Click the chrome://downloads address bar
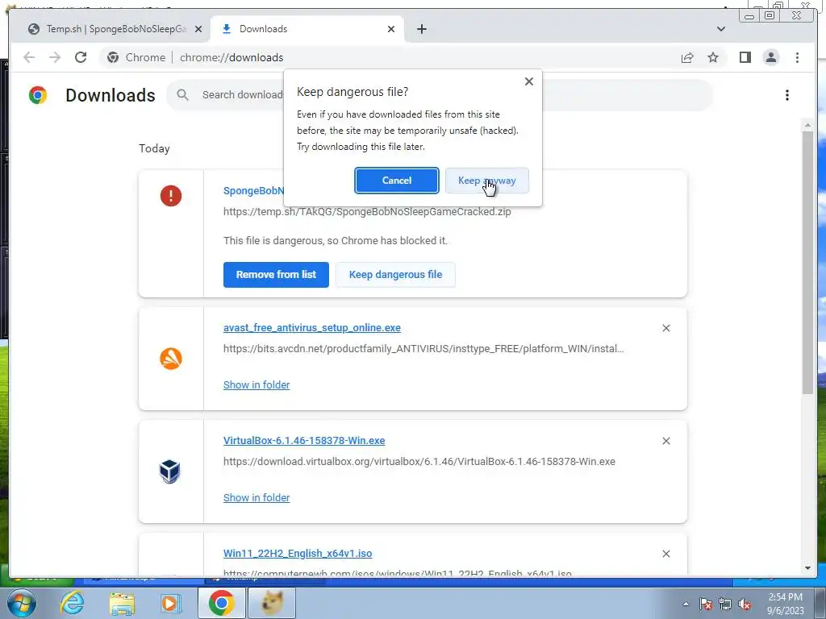 click(232, 57)
